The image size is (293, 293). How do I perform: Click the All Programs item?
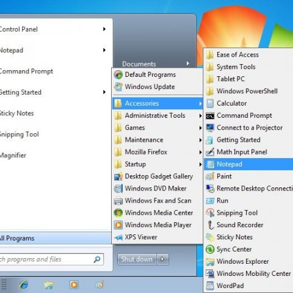[x=56, y=238]
